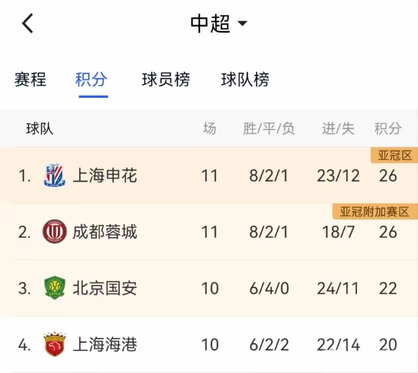The width and height of the screenshot is (418, 373).
Task: Tap the 上海海港 team logo
Action: (x=54, y=345)
